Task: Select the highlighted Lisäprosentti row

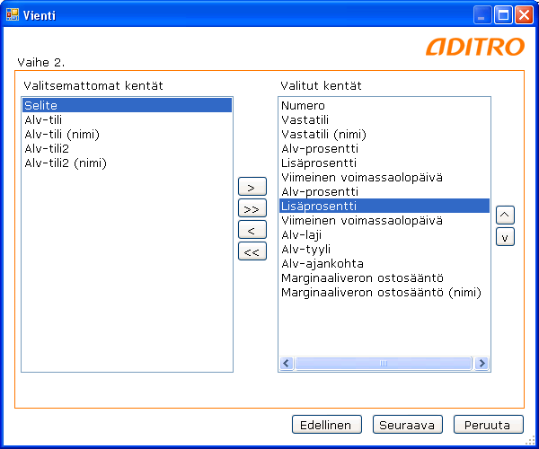Action: pyautogui.click(x=384, y=206)
